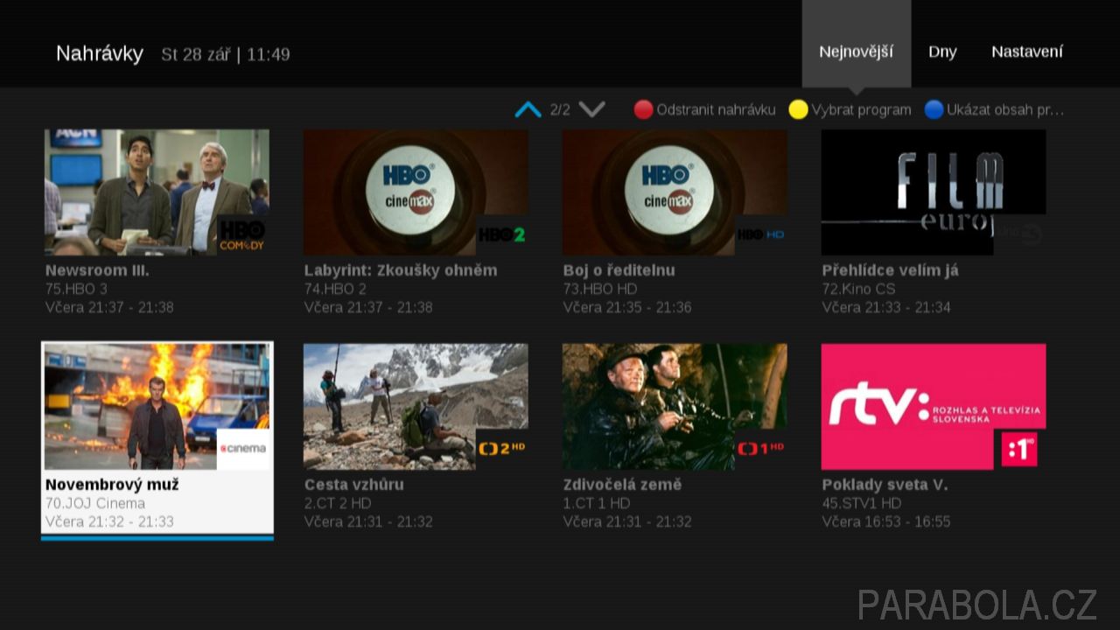
Task: Click channel text 2.CT 2 HD
Action: click(x=338, y=503)
